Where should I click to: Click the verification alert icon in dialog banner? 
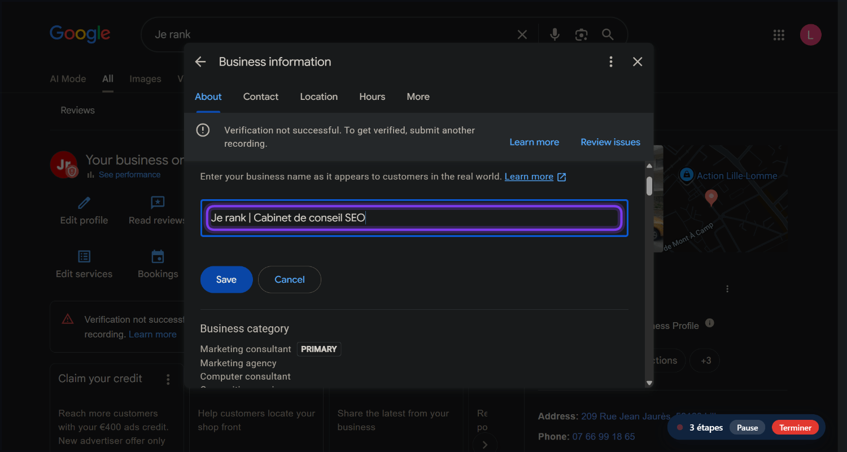203,130
